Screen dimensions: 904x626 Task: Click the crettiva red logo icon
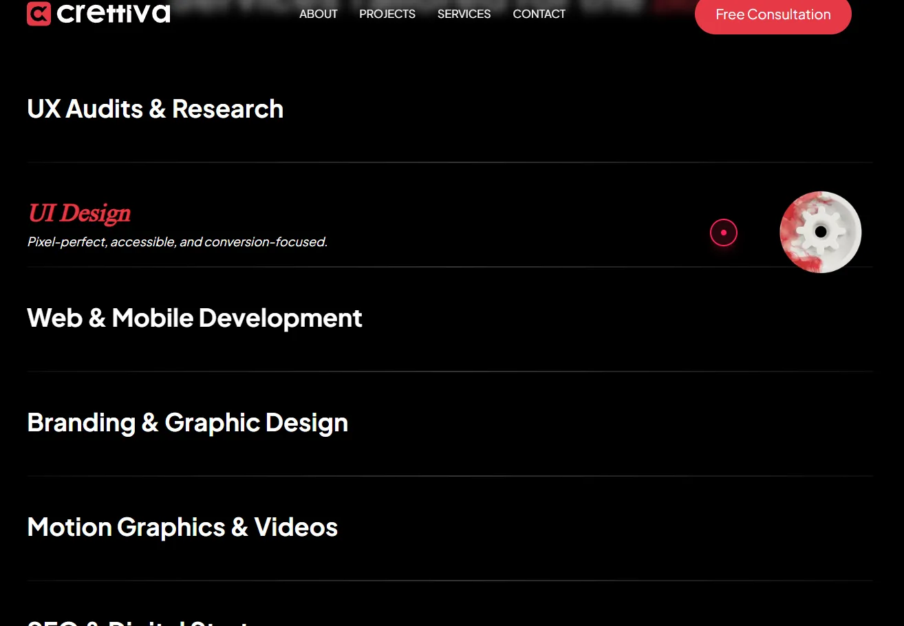pyautogui.click(x=39, y=14)
